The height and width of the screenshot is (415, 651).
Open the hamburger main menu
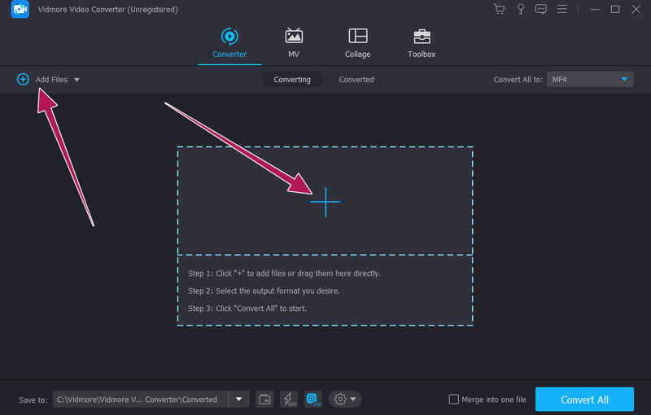pos(561,10)
